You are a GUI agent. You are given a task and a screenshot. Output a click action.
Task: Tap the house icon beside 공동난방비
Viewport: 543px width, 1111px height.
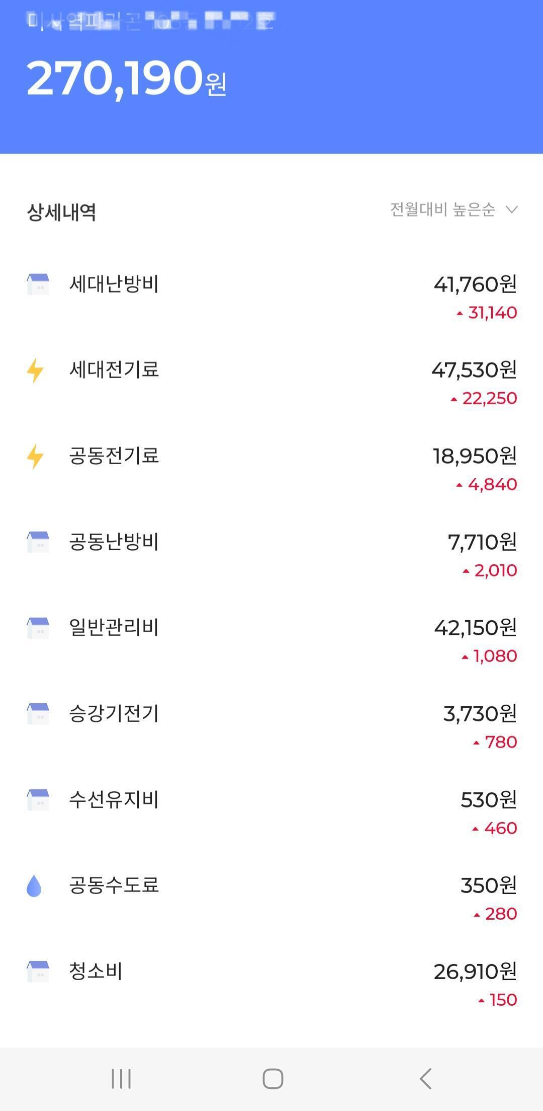tap(38, 542)
